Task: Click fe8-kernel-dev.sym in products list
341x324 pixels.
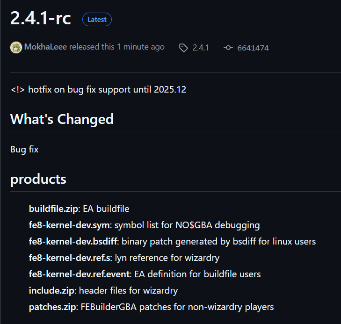Action: point(69,225)
